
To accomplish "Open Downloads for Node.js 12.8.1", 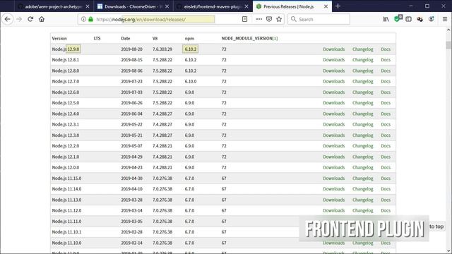I will [x=333, y=60].
